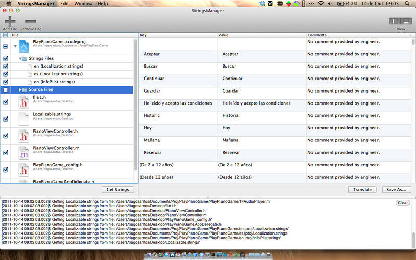
Task: Click the pie chart menu bar icon
Action: click(296, 4)
